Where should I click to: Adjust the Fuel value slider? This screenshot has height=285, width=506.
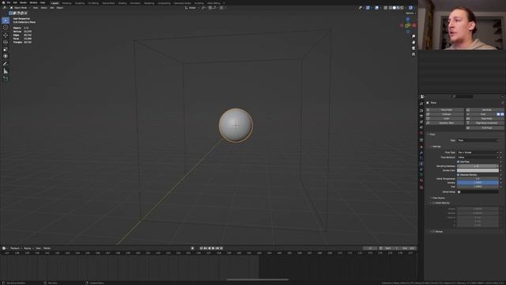(x=478, y=187)
